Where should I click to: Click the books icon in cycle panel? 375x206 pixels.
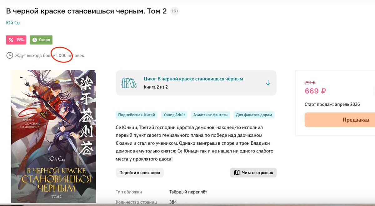tap(129, 83)
